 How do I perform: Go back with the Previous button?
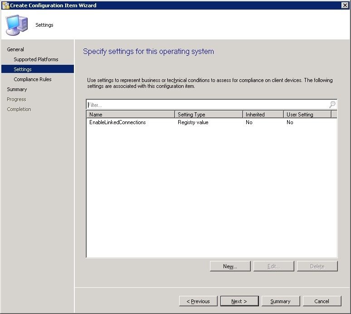[x=198, y=301]
